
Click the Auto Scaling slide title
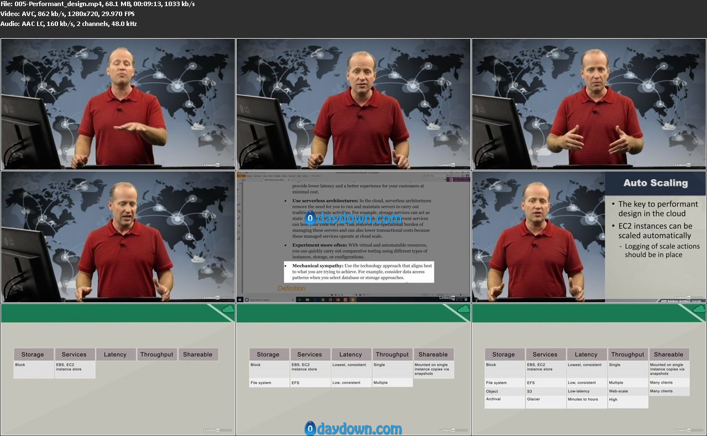656,183
